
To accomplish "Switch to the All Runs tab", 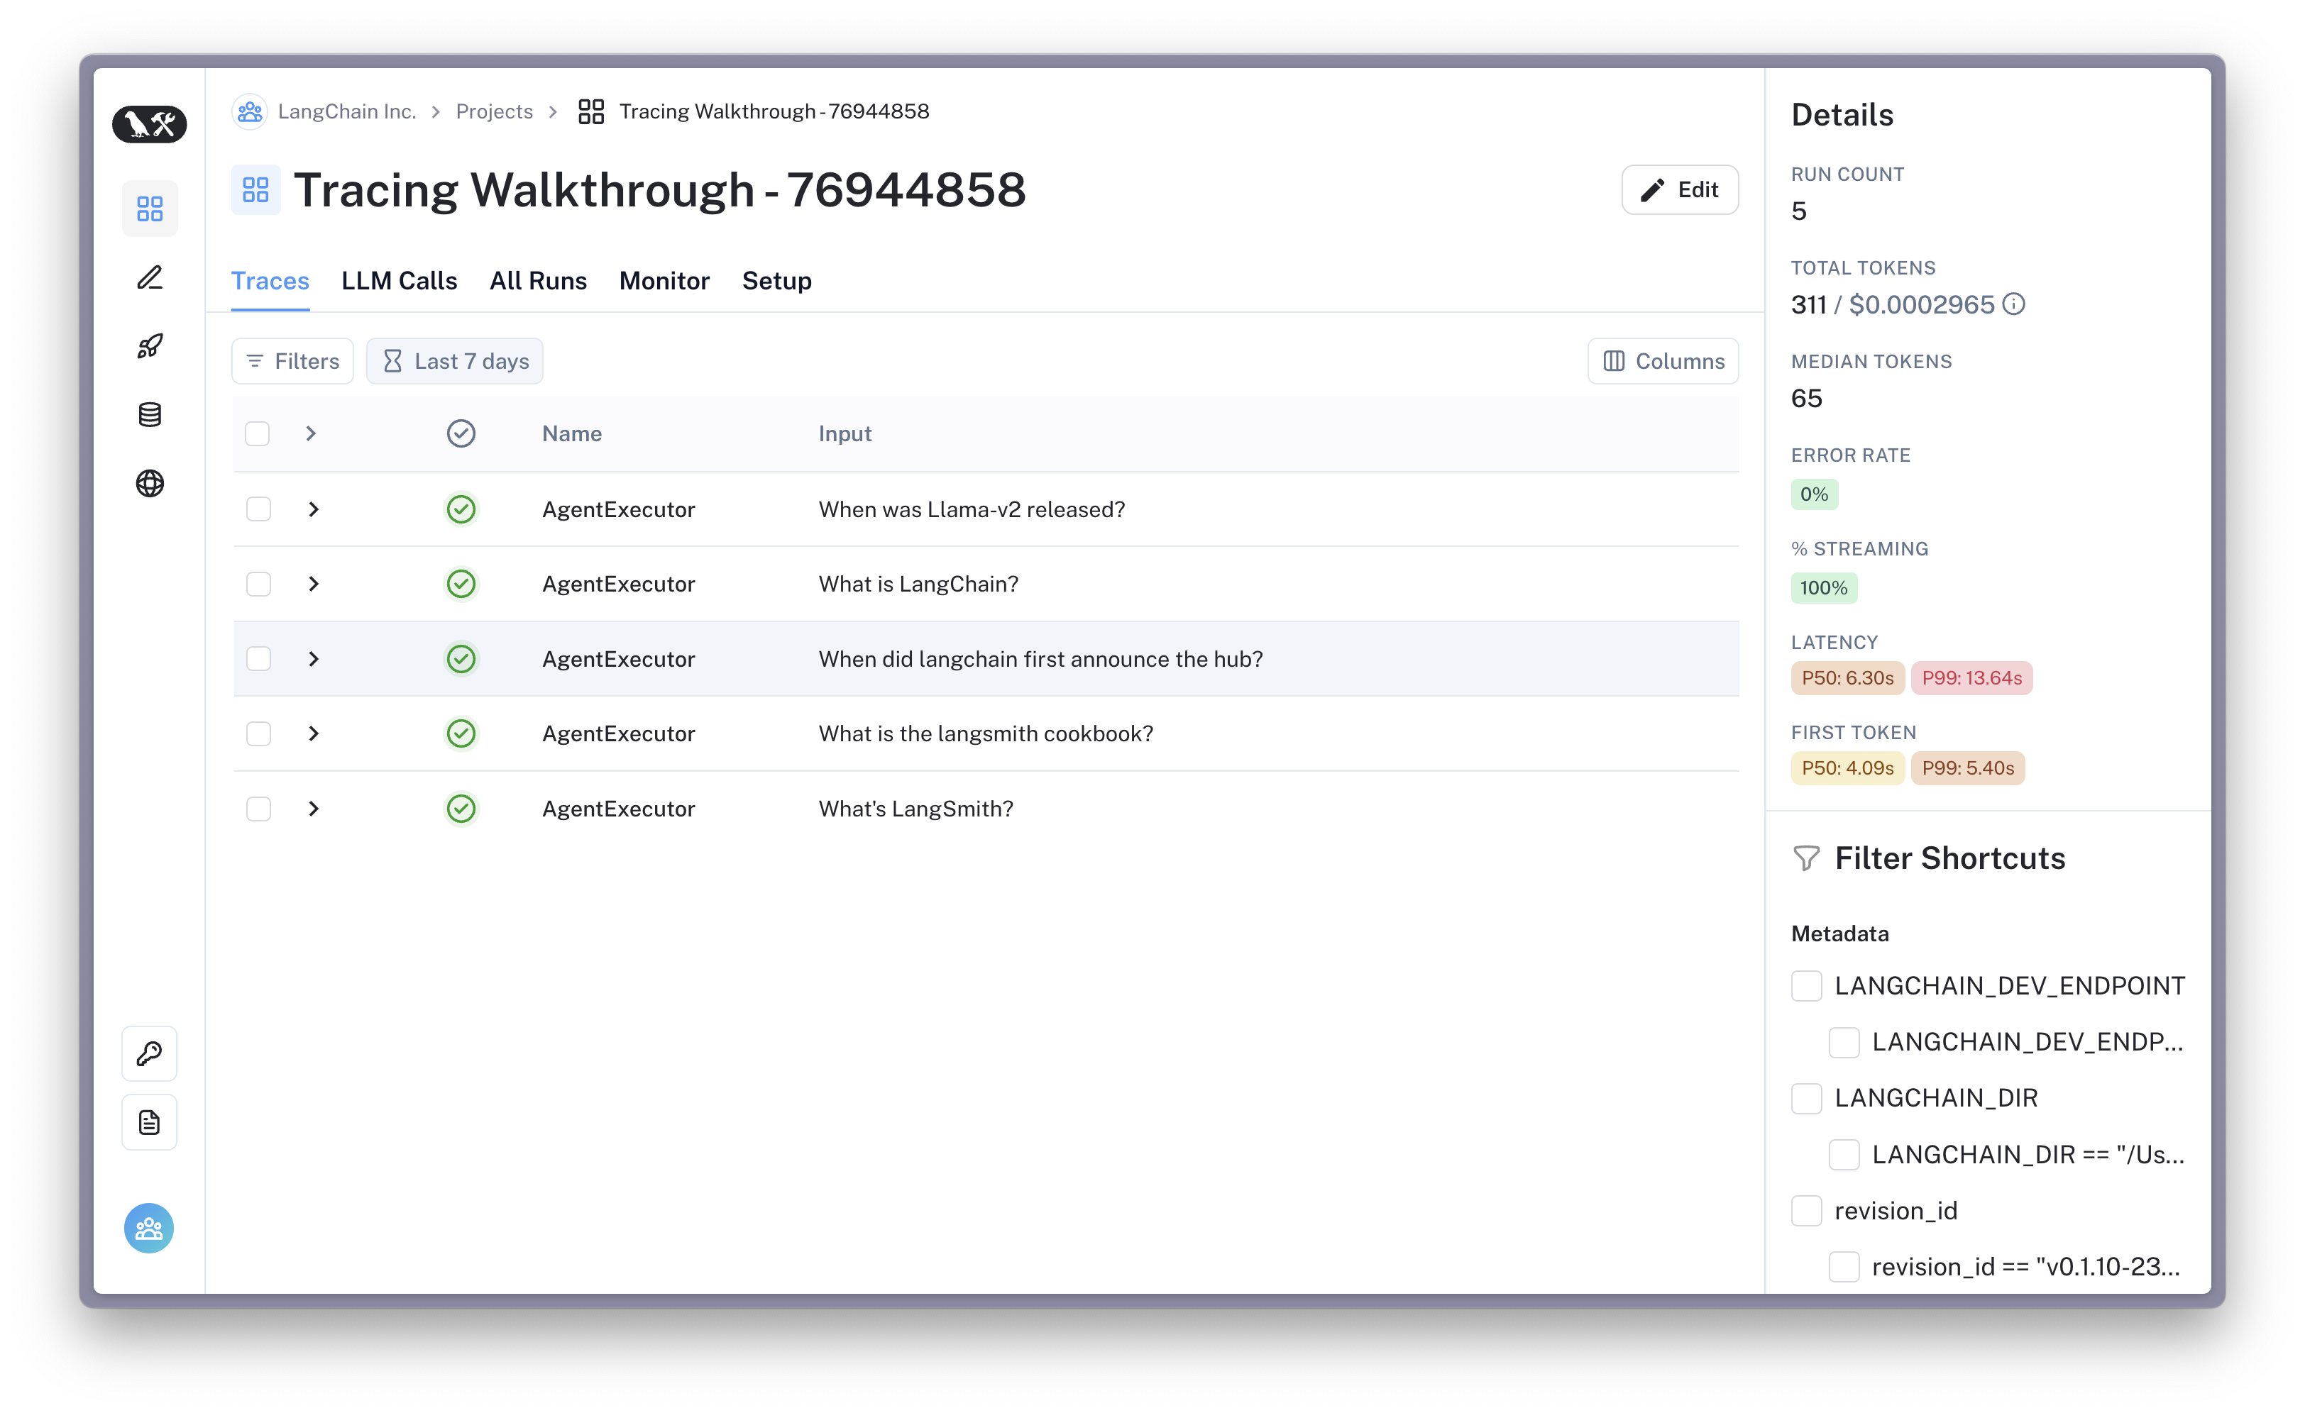I will coord(538,280).
